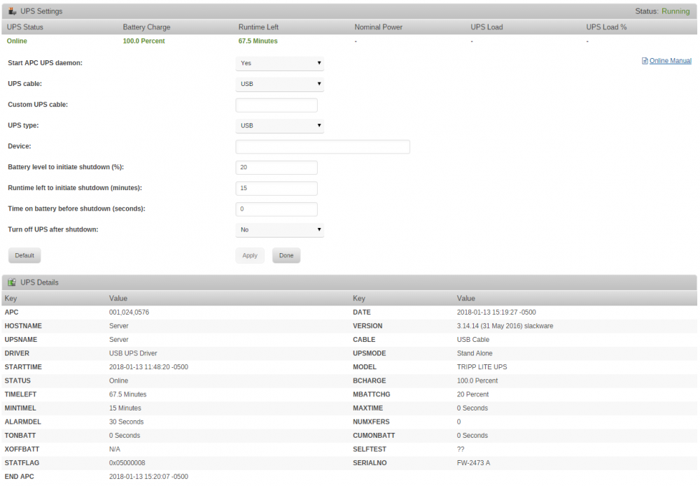Click the END APC timestamp value

(x=148, y=477)
